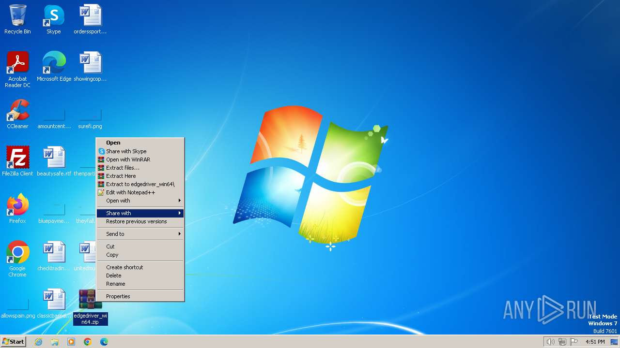Screen dimensions: 620x348
Task: Expand the Open with submenu
Action: point(140,201)
